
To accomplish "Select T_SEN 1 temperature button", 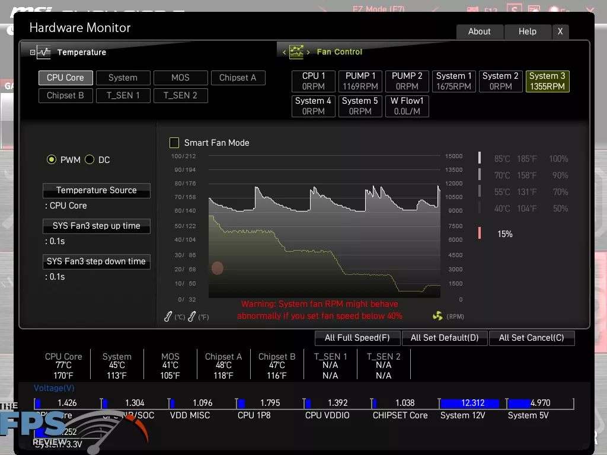I will [x=123, y=95].
